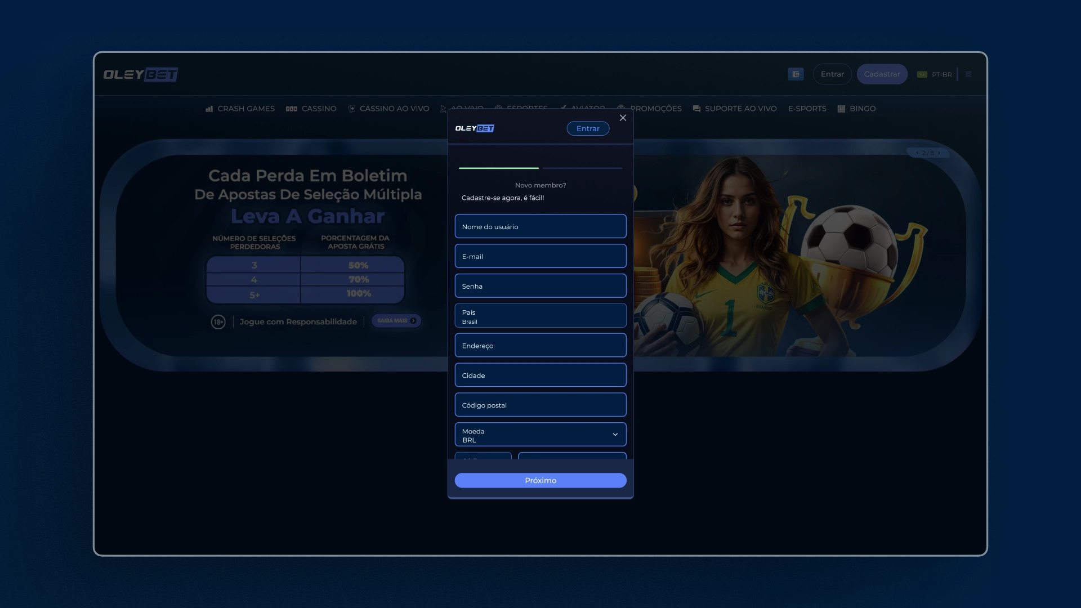Click Entrar button inside the signup modal

click(588, 128)
